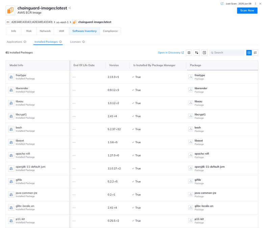This screenshot has width=265, height=228.
Task: Click bash installed package icon
Action: (11, 129)
